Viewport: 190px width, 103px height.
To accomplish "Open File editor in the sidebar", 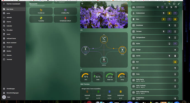I will (x=13, y=30).
